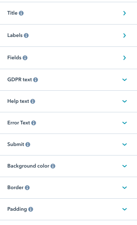Click the info icon beside Submit

[28, 145]
